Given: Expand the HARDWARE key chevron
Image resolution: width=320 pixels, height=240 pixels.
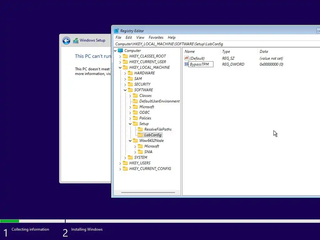Looking at the screenshot, I should click(x=125, y=73).
